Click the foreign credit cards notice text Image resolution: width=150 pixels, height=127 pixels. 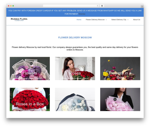[x=75, y=12]
